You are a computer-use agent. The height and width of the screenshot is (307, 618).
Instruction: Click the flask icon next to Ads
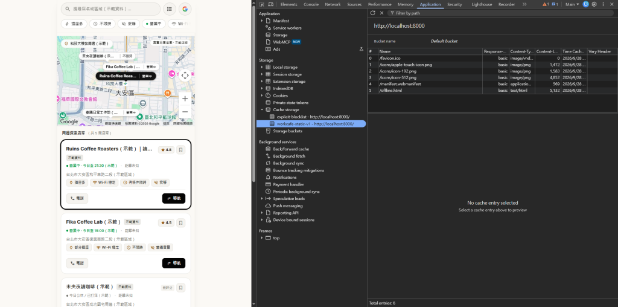(x=362, y=50)
